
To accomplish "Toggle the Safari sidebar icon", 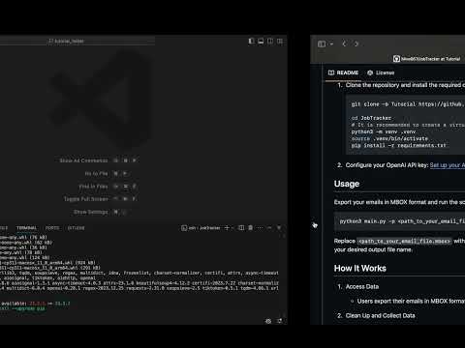I will click(x=322, y=43).
